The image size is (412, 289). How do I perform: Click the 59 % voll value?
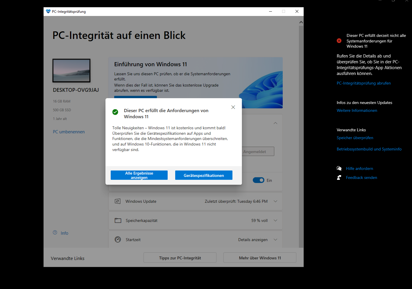tap(259, 220)
